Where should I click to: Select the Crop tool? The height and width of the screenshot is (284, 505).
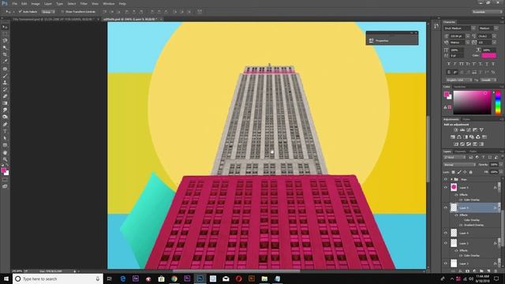tap(5, 54)
